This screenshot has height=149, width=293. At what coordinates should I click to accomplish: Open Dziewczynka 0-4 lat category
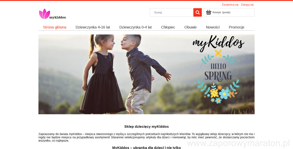135,27
